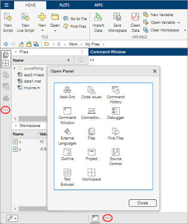Click the Command Window icon in bottom bar

click(95, 218)
